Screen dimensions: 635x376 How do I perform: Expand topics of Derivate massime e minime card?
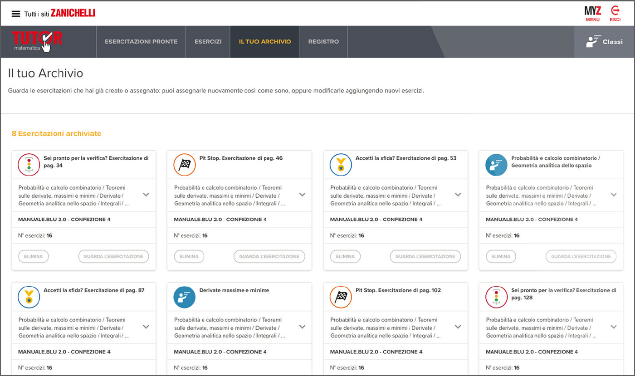pos(303,327)
